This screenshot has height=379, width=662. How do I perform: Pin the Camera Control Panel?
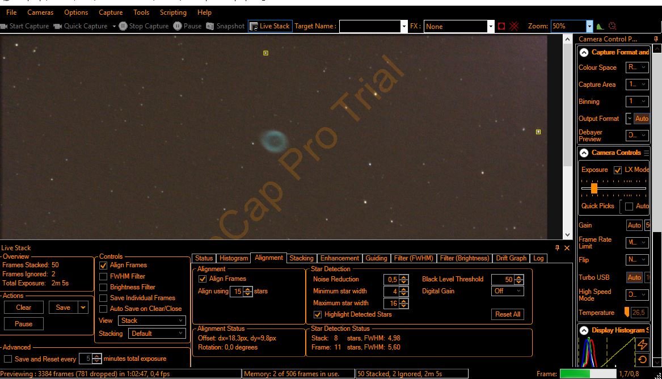[x=656, y=39]
